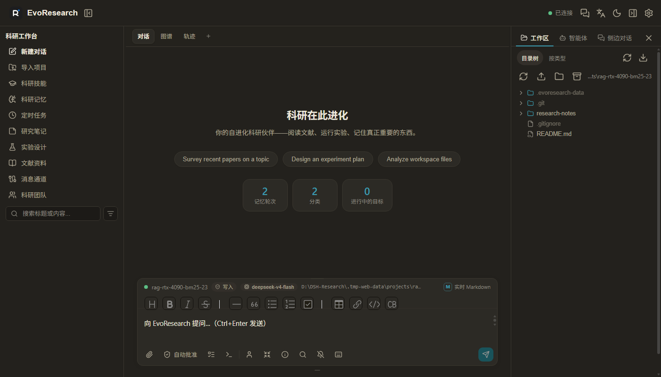Click the info circle icon below the prompt
Screen dimensions: 661x377
click(285, 354)
